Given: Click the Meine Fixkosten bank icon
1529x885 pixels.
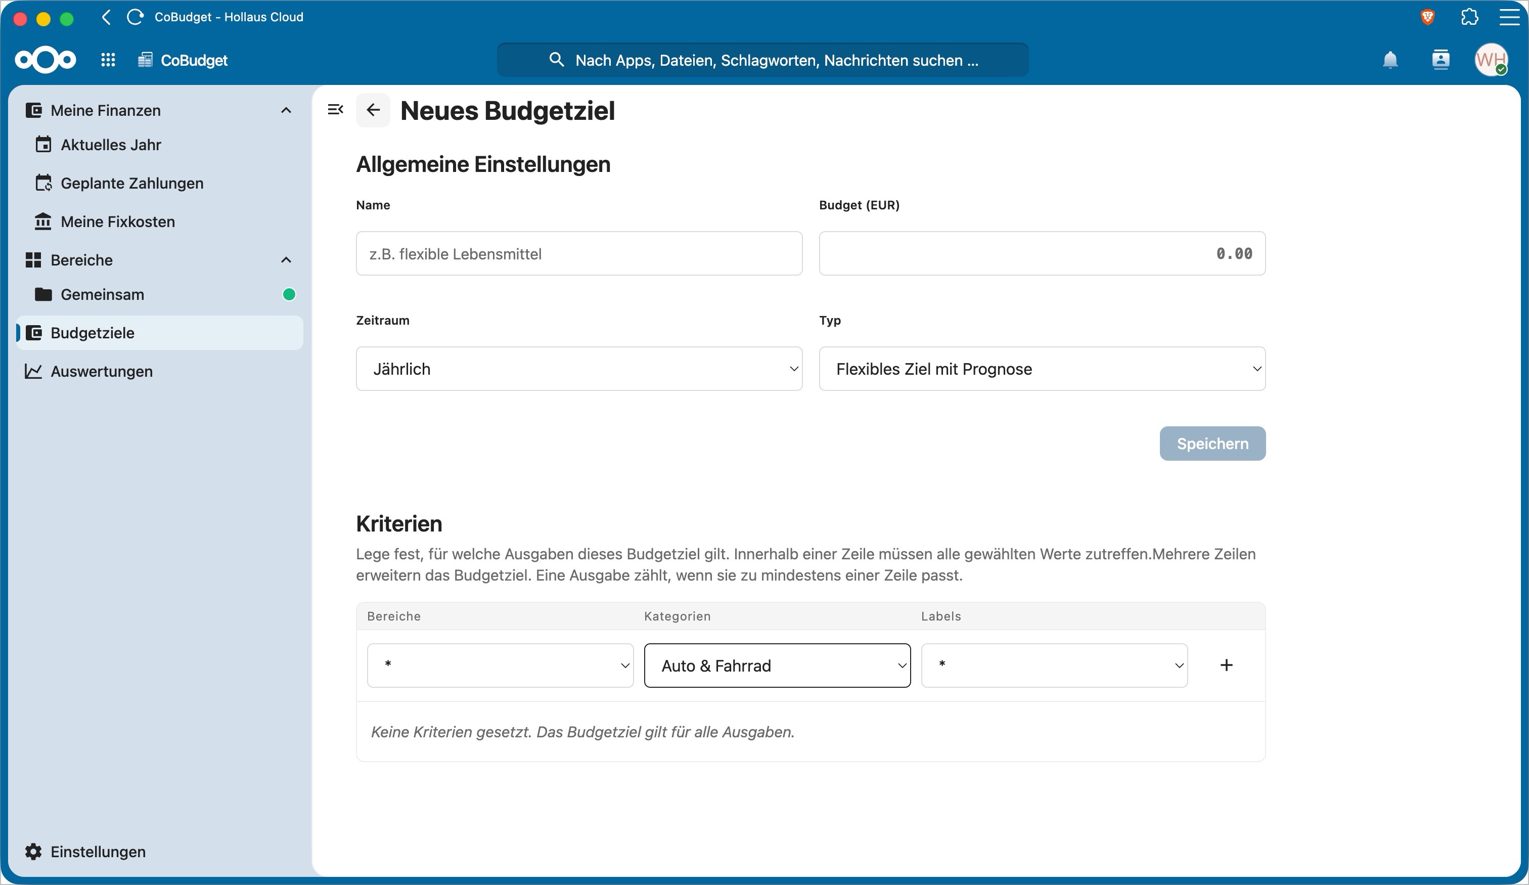Looking at the screenshot, I should [x=43, y=222].
